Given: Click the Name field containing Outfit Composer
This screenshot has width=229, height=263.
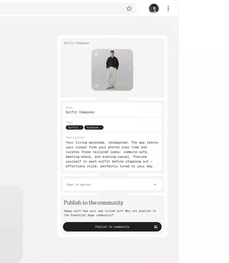Looking at the screenshot, I should 112,110.
